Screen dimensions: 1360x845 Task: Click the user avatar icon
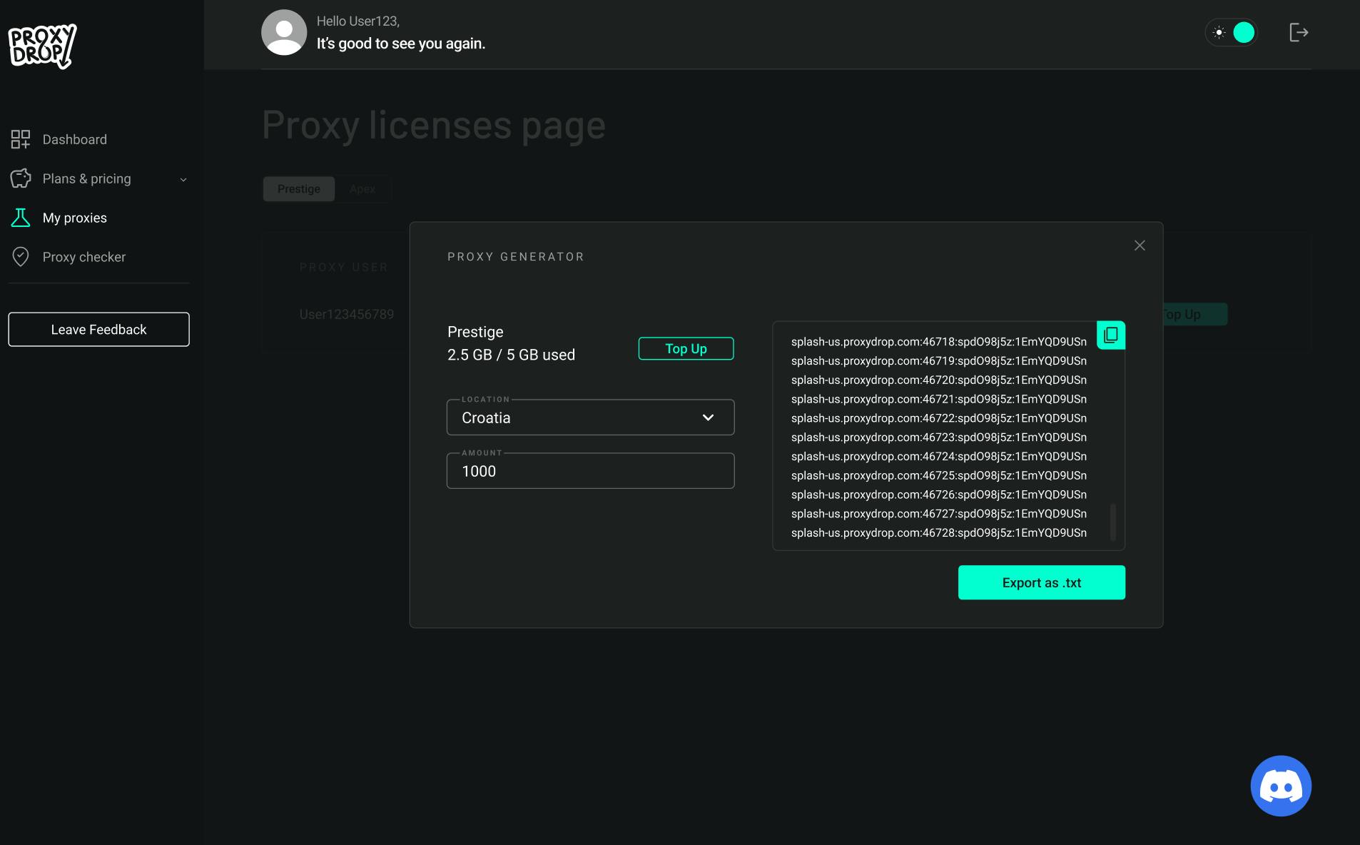tap(284, 32)
